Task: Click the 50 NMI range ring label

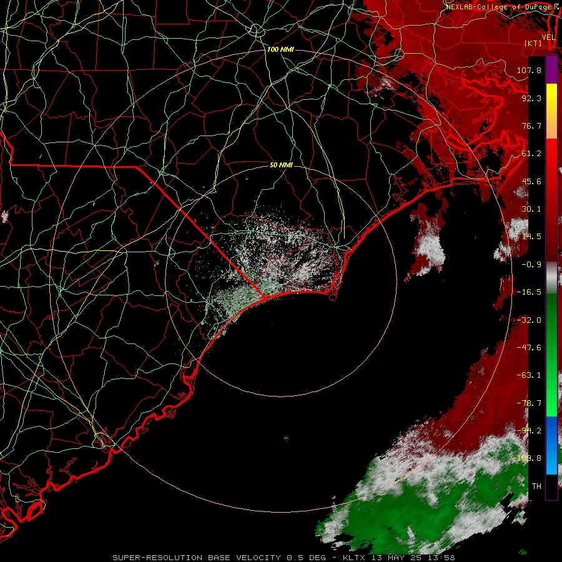Action: click(x=281, y=165)
